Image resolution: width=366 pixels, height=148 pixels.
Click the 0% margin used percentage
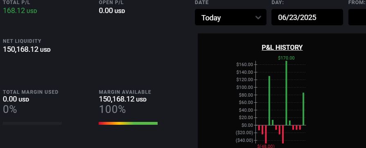(x=10, y=109)
